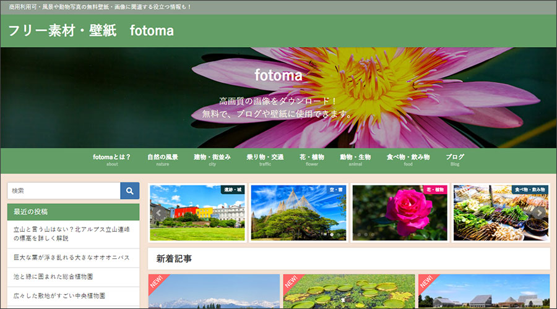This screenshot has height=309, width=557.
Task: Click into the 検索 search field
Action: (x=64, y=191)
